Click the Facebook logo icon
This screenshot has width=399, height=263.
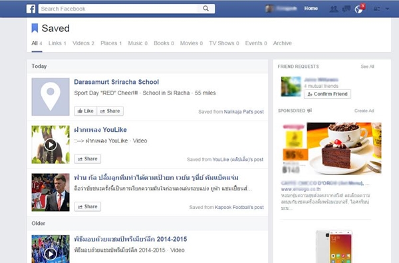[x=31, y=9]
